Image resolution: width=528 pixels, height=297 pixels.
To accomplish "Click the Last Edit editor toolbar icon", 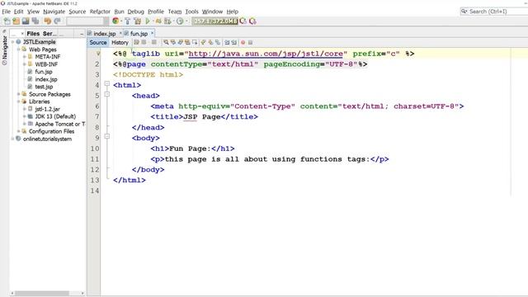I will [x=136, y=42].
